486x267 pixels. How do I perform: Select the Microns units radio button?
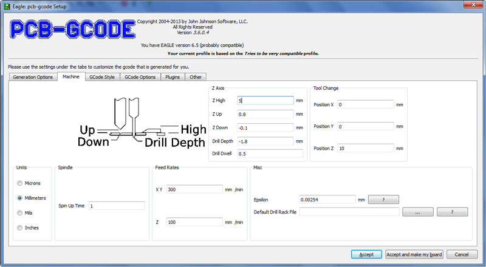pos(20,183)
